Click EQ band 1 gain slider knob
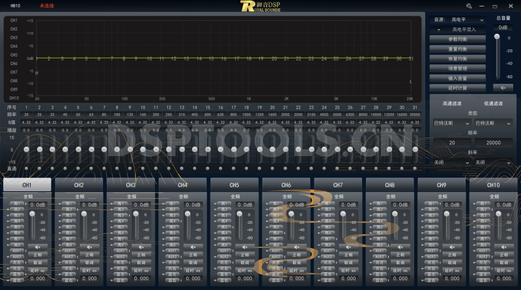Image resolution: width=521 pixels, height=290 pixels. (x=26, y=150)
